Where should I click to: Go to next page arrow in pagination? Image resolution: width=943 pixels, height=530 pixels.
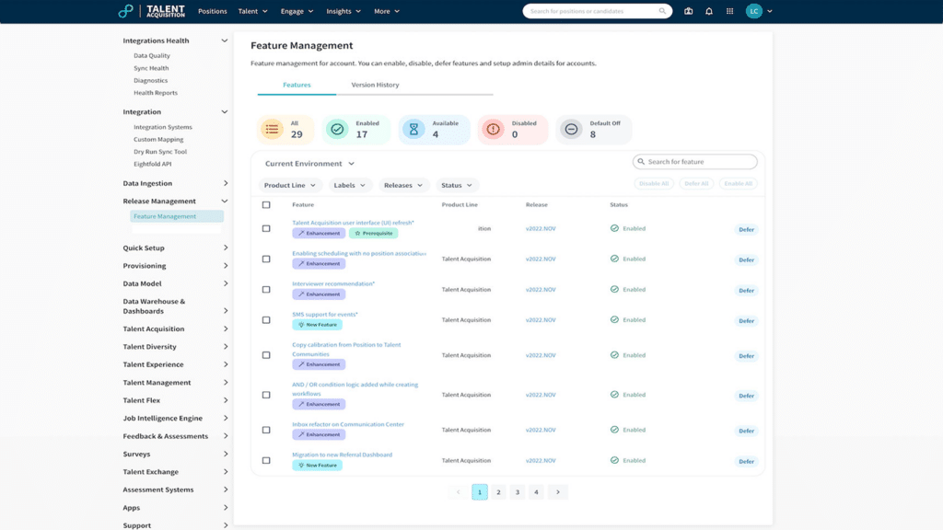557,492
